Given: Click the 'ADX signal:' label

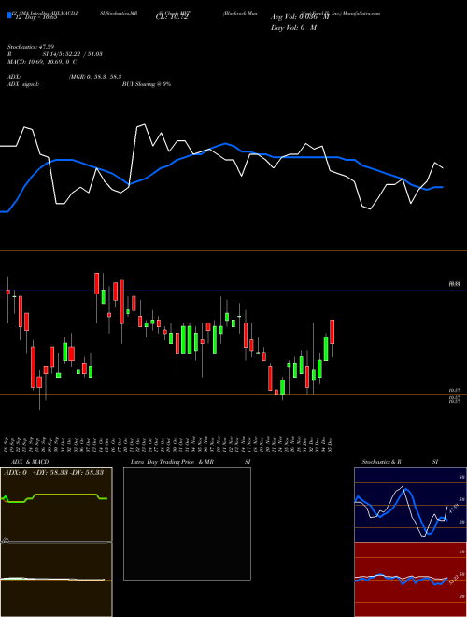Looking at the screenshot, I should coord(22,84).
